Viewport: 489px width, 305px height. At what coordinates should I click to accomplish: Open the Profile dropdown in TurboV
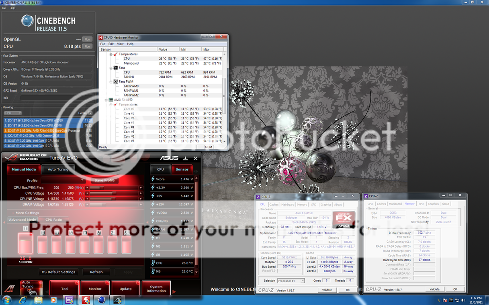[x=63, y=180]
